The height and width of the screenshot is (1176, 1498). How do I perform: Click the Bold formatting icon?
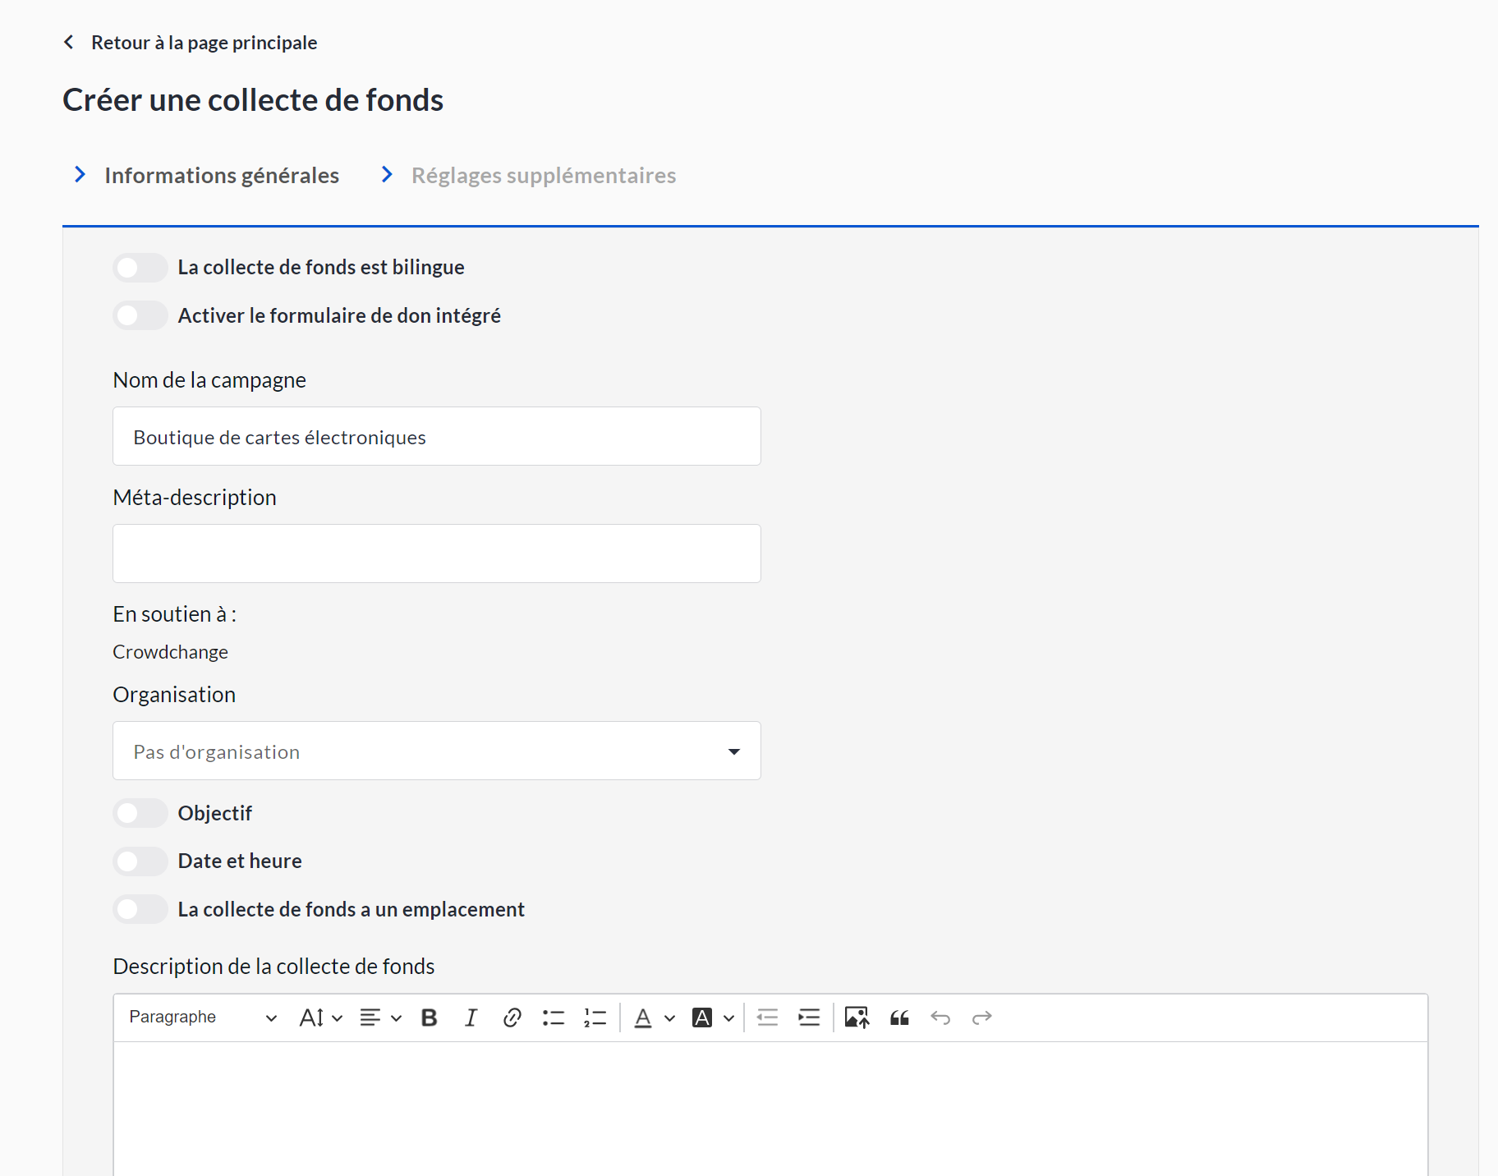pos(429,1018)
